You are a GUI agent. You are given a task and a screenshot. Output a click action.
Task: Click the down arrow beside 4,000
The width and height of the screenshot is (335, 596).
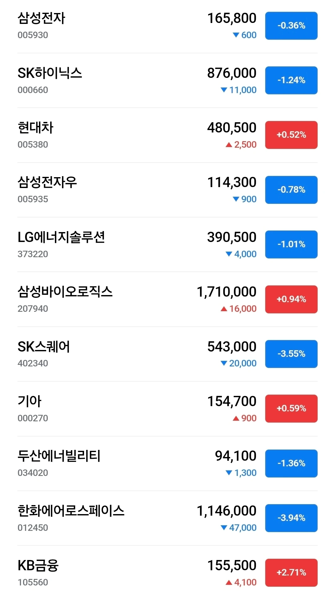tap(229, 254)
